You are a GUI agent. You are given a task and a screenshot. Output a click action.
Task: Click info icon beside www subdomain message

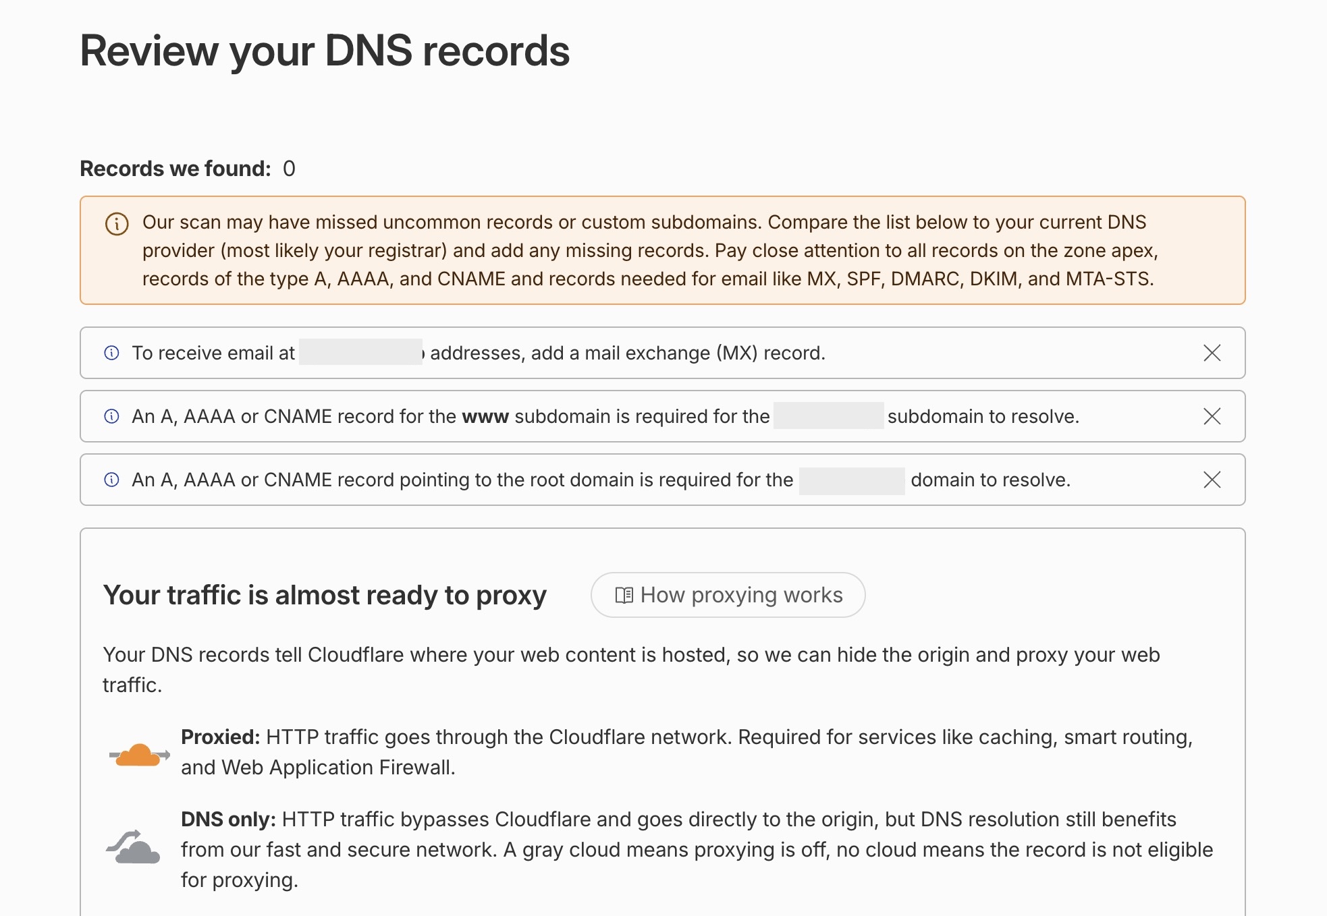point(112,416)
